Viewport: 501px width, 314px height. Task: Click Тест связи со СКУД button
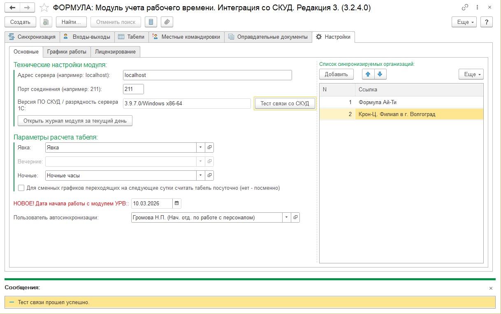coord(285,103)
